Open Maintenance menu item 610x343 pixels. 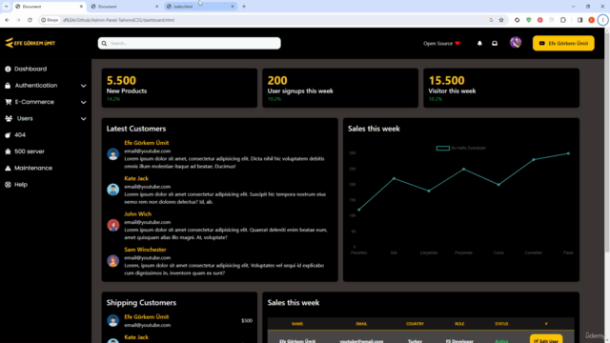[33, 168]
